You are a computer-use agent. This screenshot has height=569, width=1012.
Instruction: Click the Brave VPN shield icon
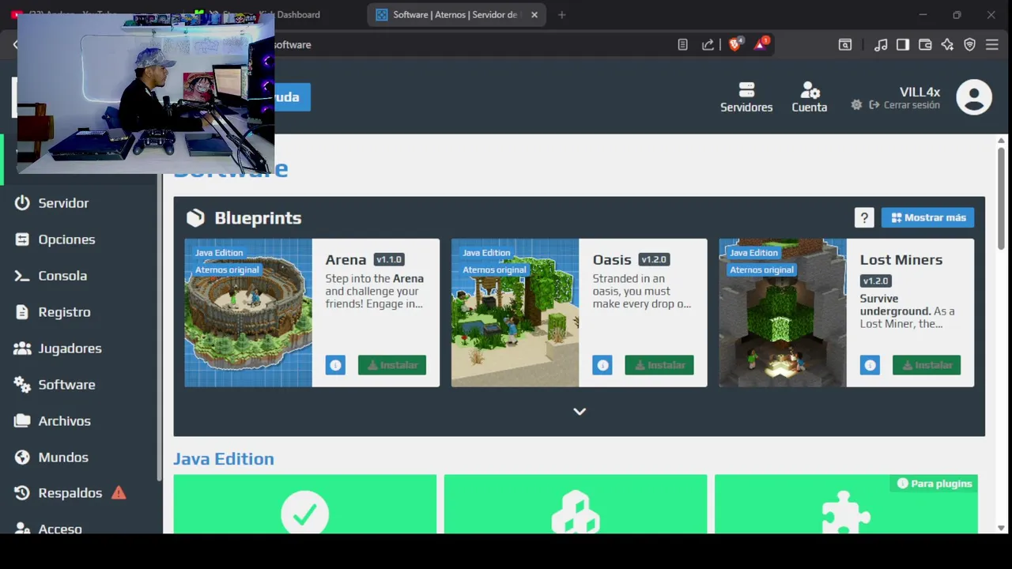coord(969,45)
